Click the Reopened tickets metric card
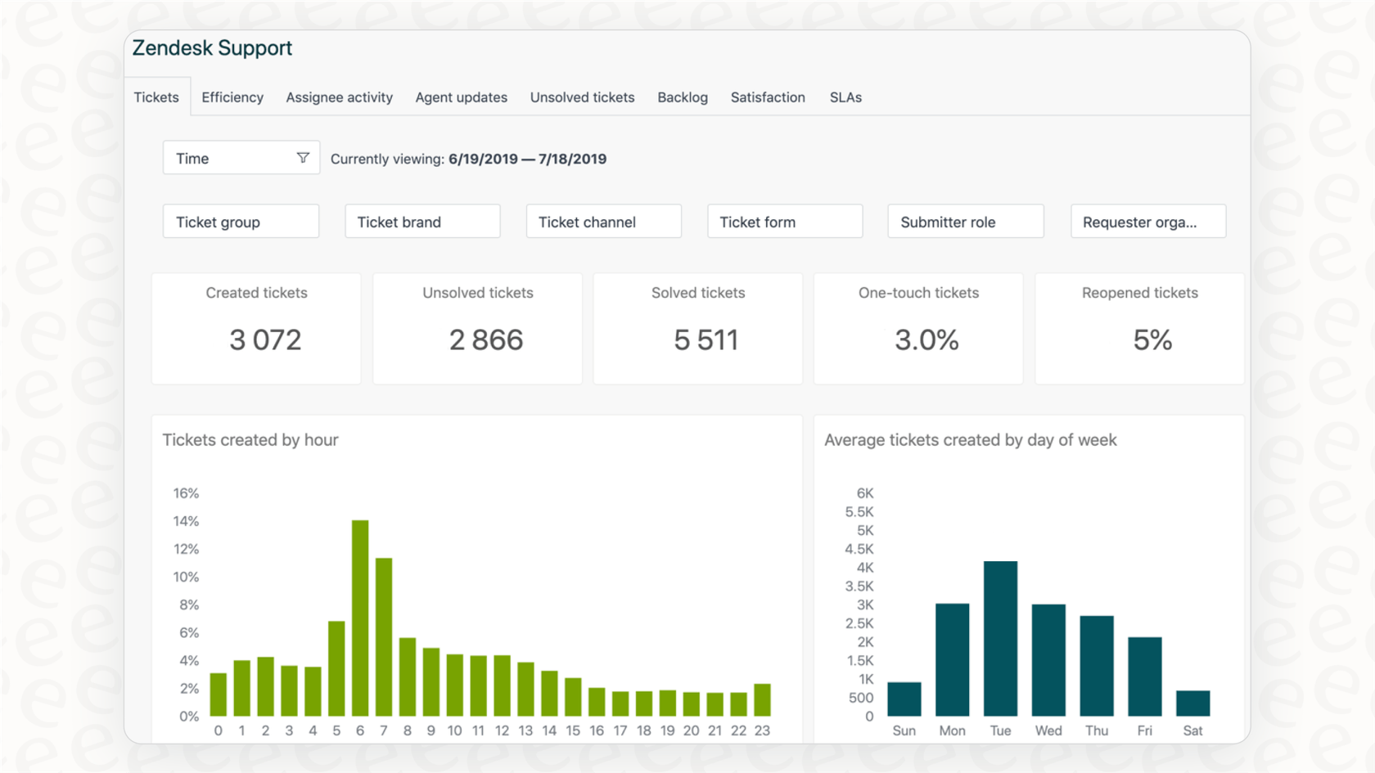Screen dimensions: 1375x773 pos(1138,328)
